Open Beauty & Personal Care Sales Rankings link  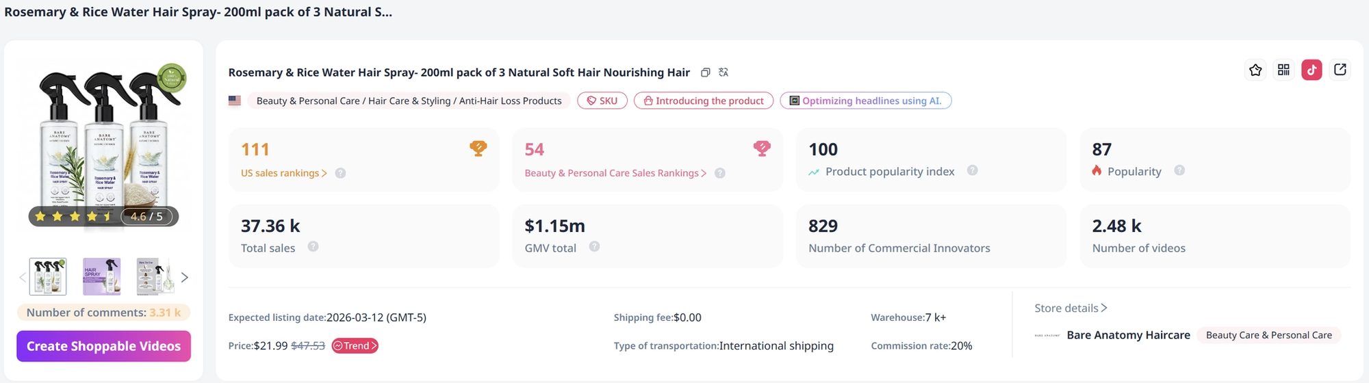point(615,173)
